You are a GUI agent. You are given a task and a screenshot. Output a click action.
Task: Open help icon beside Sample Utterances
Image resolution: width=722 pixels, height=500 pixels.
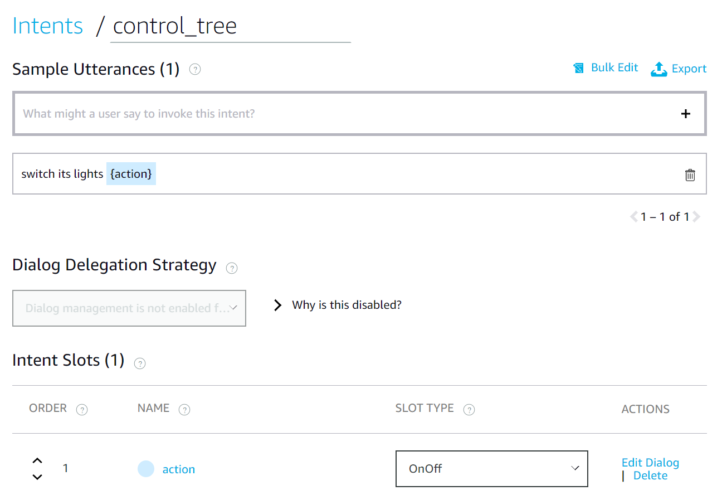coord(195,70)
